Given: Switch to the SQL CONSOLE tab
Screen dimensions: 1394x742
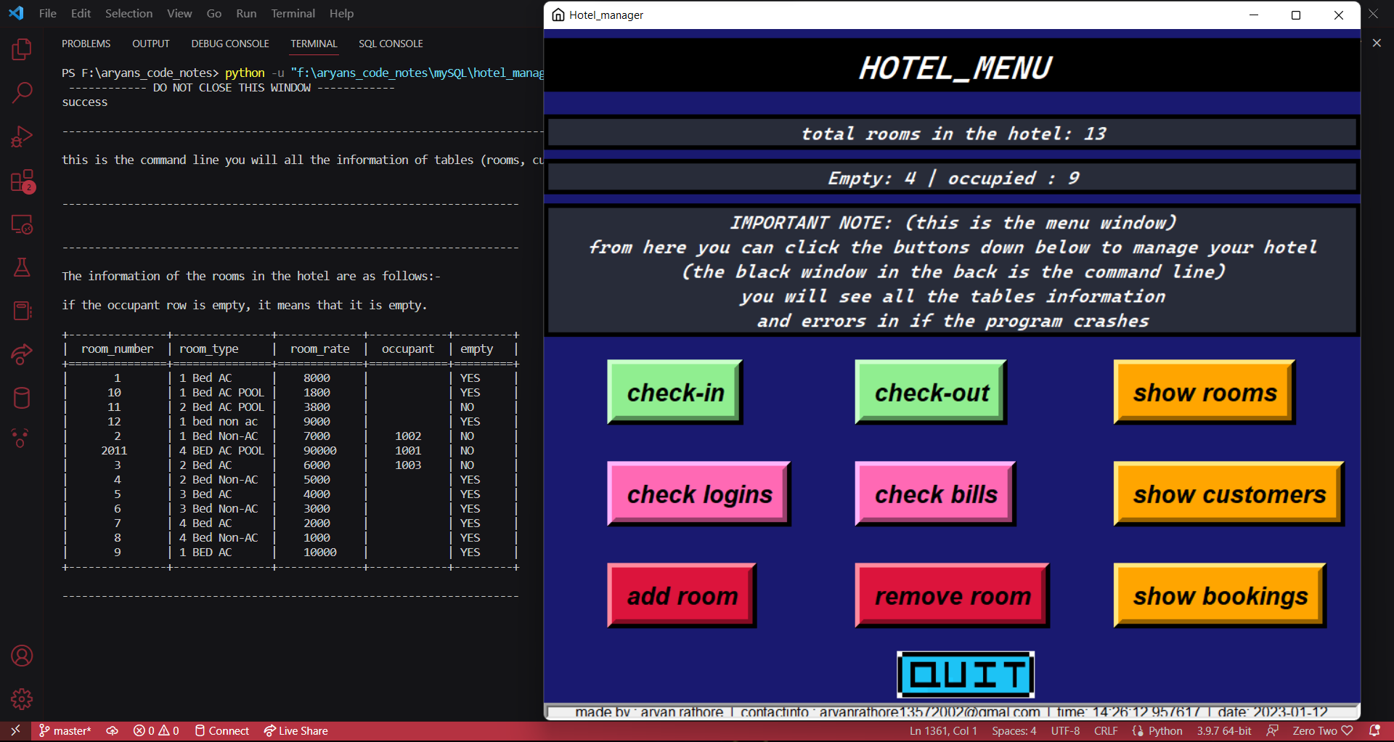Looking at the screenshot, I should (391, 44).
